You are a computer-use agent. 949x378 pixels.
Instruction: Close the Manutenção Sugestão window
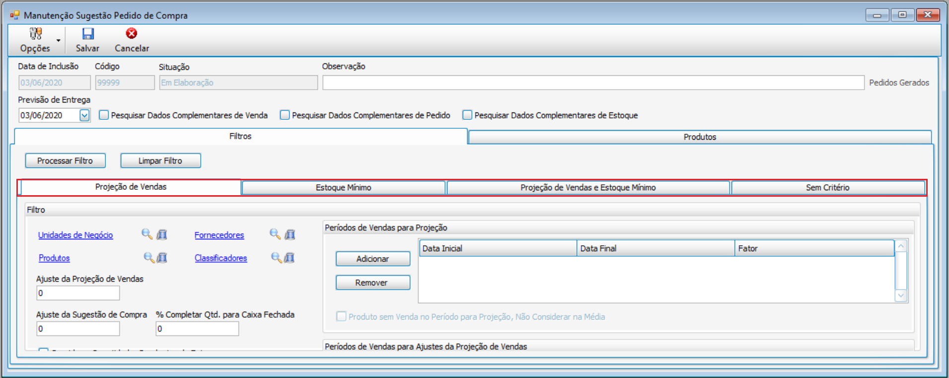point(928,15)
